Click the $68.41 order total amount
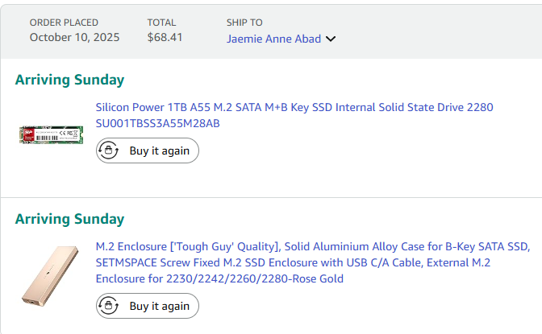The image size is (542, 334). (x=165, y=37)
